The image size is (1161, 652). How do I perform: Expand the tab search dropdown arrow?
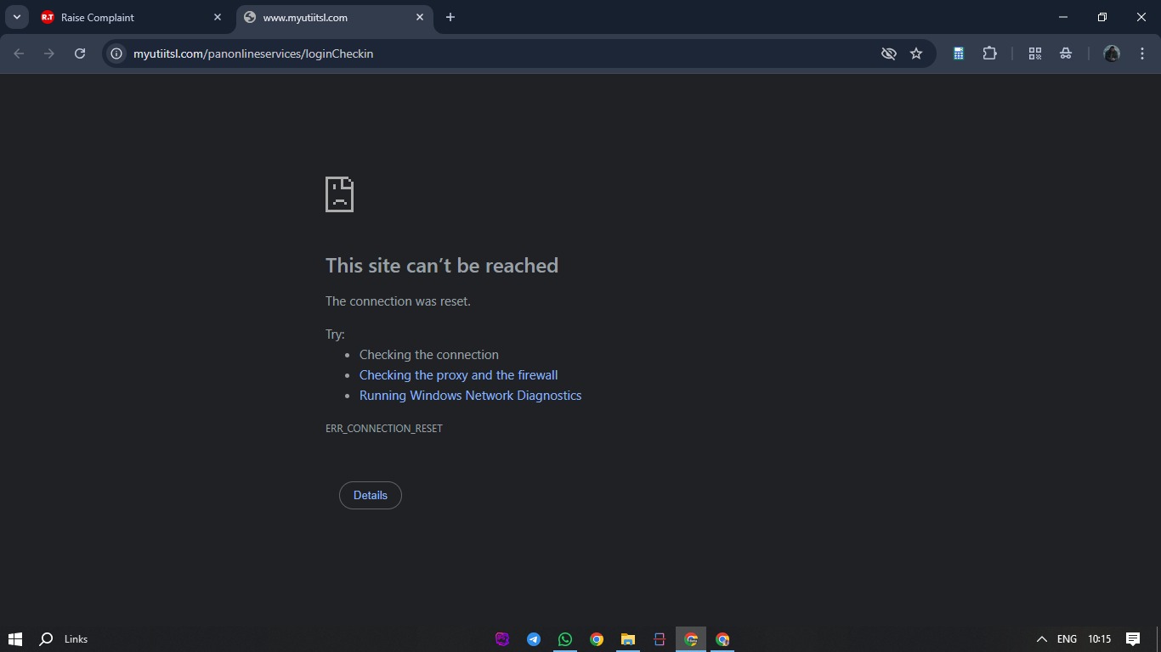[16, 17]
